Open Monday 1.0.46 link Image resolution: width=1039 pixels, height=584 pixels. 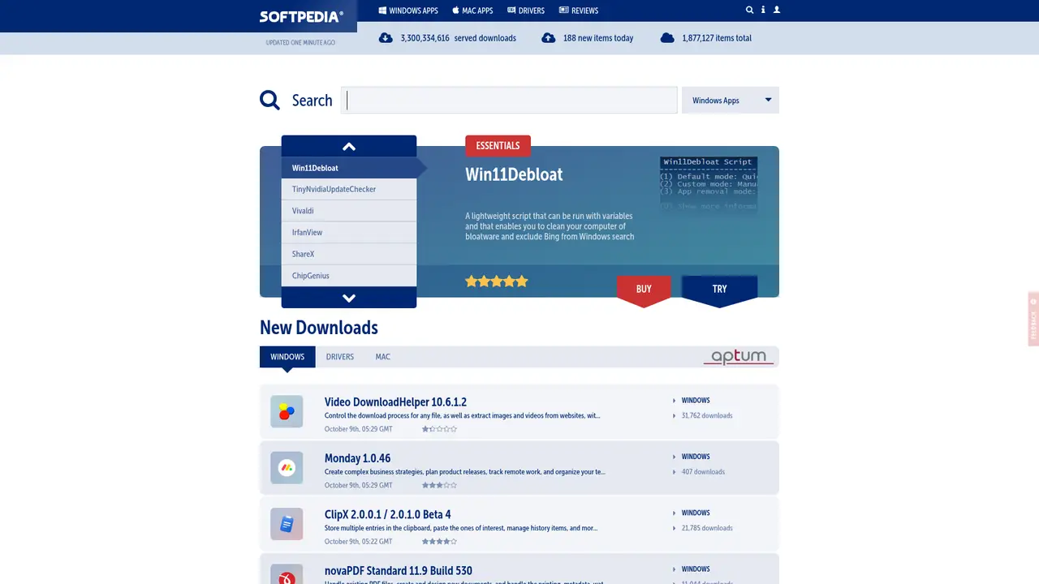point(357,457)
